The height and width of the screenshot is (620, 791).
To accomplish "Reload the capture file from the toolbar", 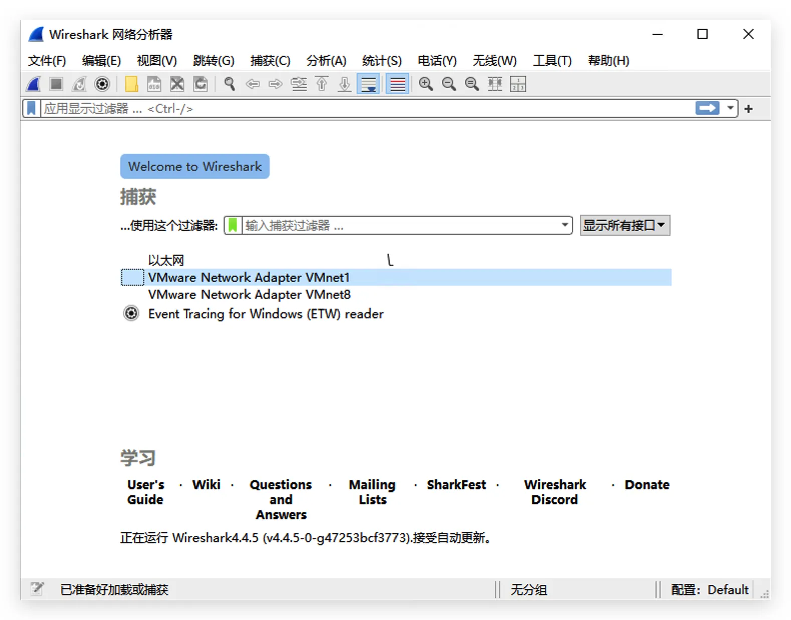I will pyautogui.click(x=201, y=84).
